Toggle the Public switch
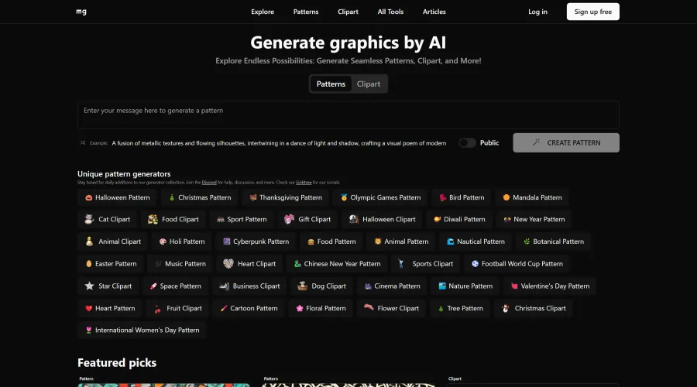This screenshot has width=697, height=387. click(467, 142)
